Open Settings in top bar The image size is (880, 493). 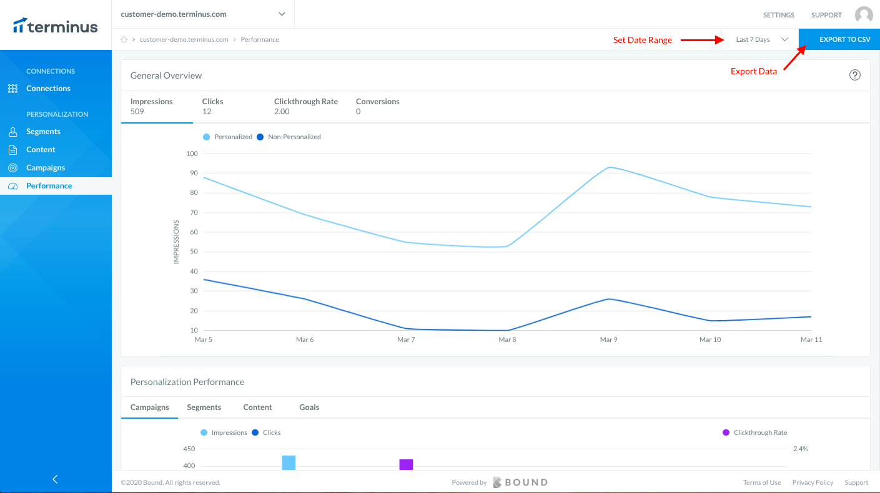pos(779,15)
